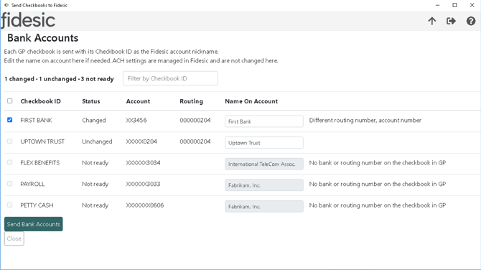Click the Different routing number message
The image size is (481, 270).
pyautogui.click(x=365, y=120)
